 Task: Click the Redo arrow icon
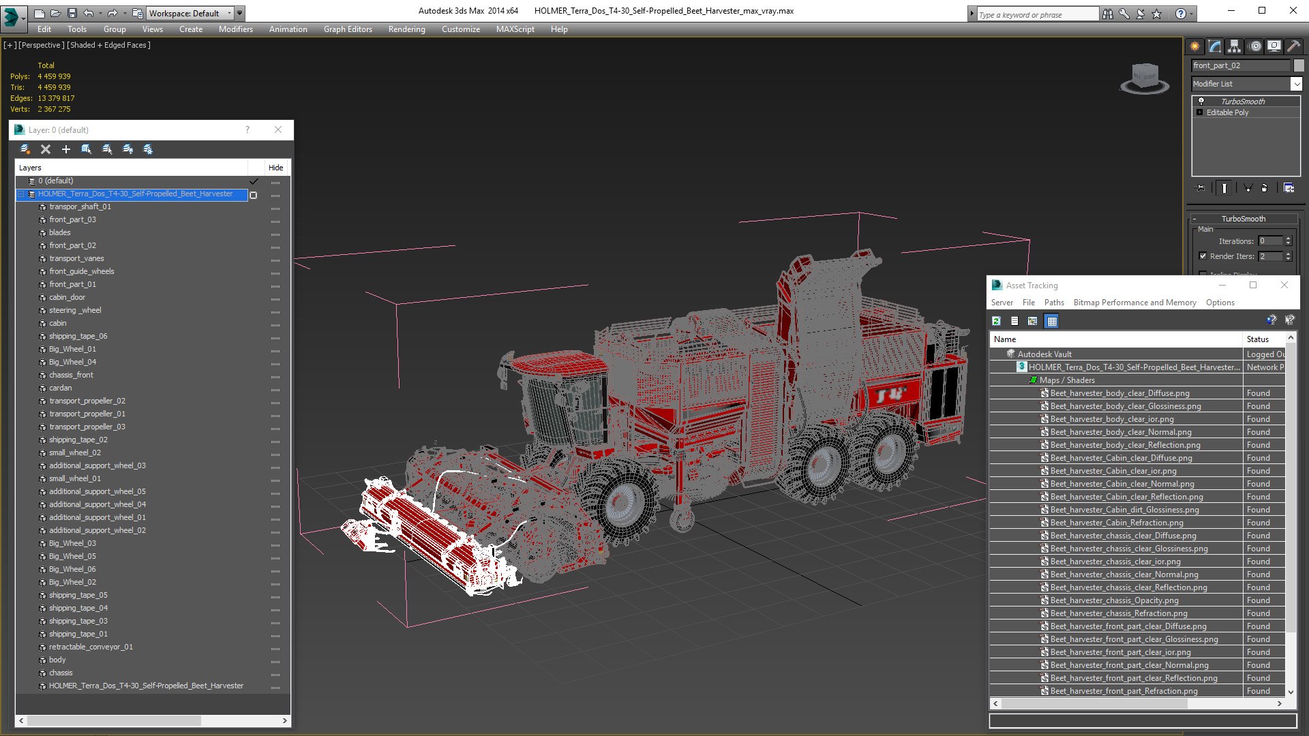pyautogui.click(x=112, y=13)
